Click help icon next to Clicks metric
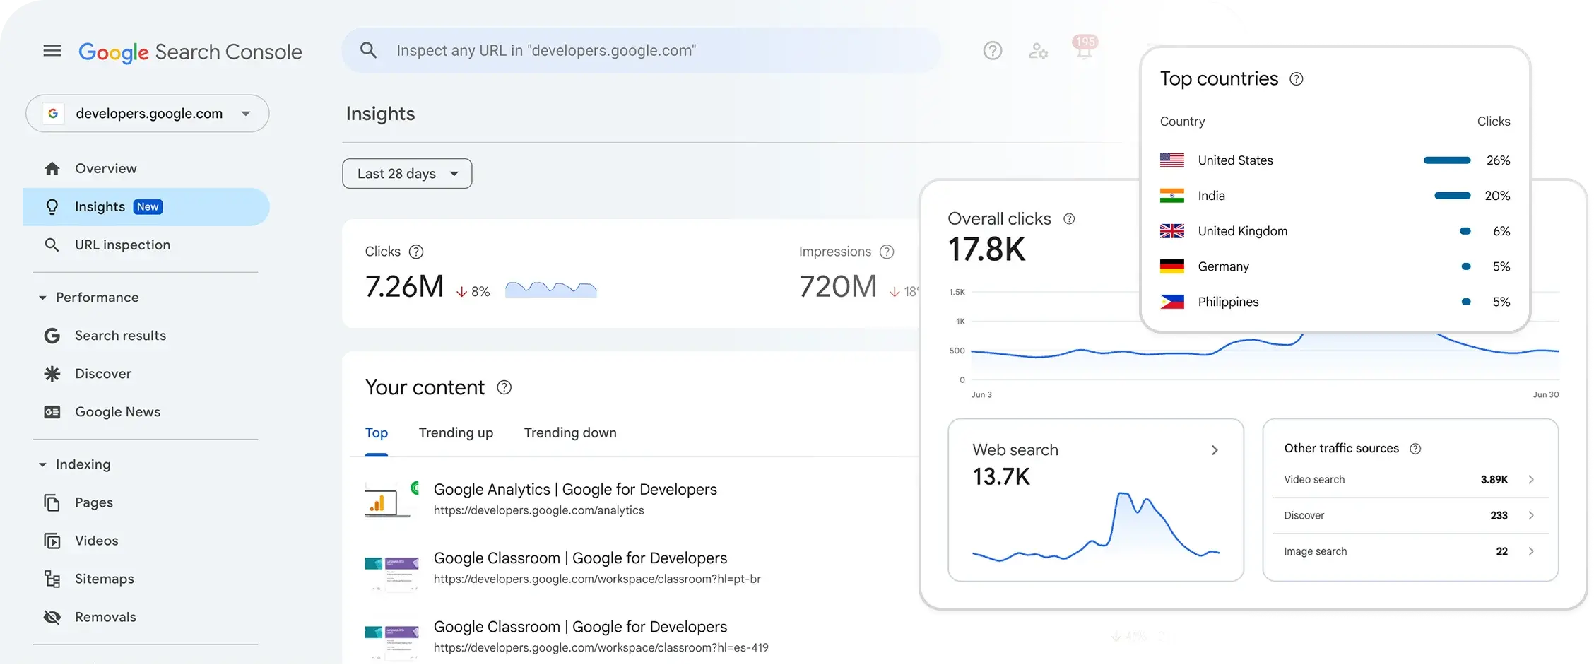 click(x=416, y=252)
